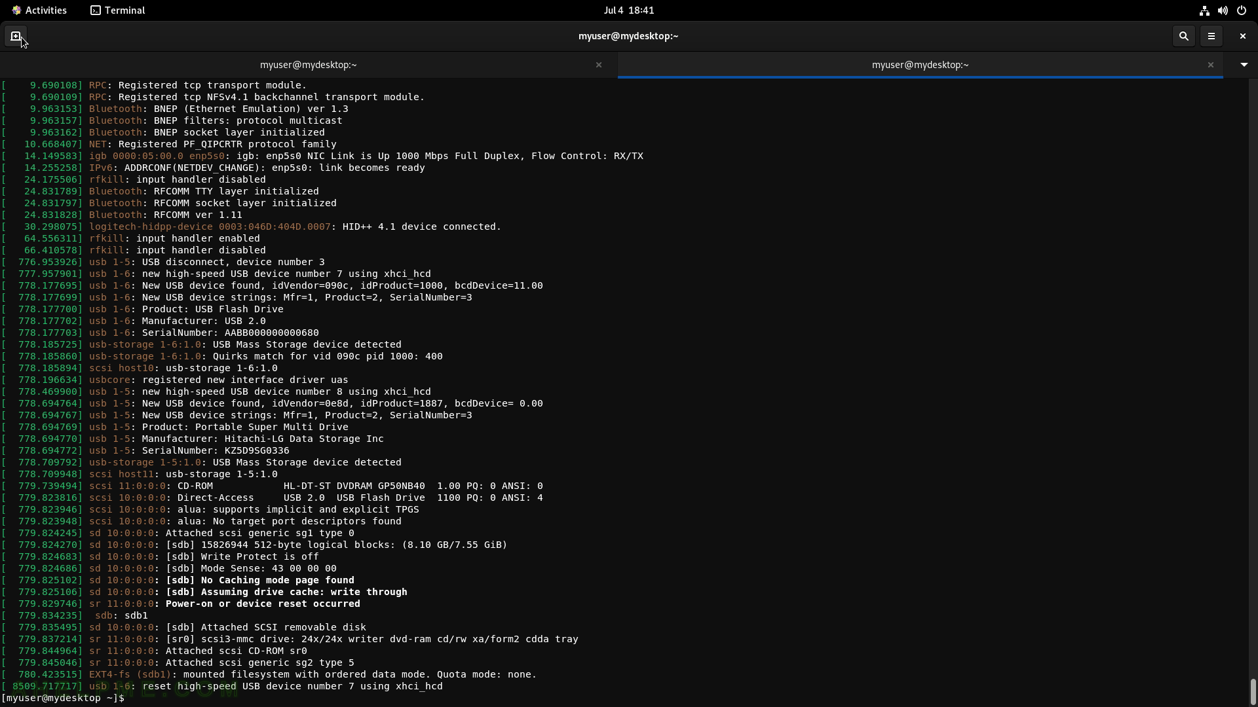Click 'Product: Portable Super Multi Drive' line
This screenshot has height=707, width=1258.
point(245,427)
